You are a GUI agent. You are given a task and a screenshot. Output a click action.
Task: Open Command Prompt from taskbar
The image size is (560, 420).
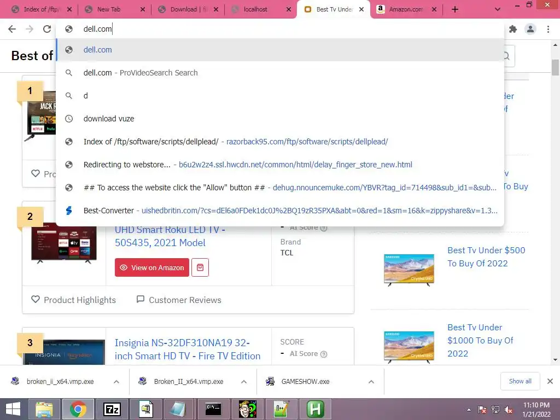tap(214, 409)
